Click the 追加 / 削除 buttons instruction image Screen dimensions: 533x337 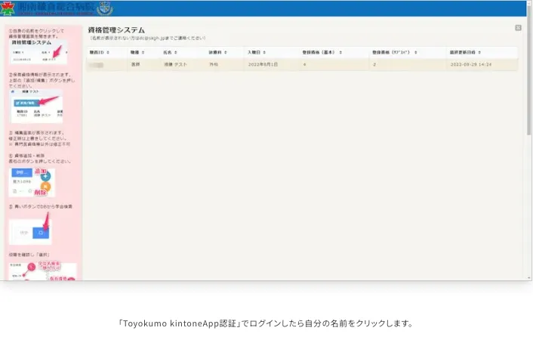tap(32, 183)
